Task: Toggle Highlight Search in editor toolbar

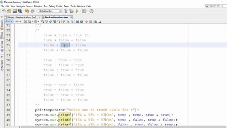Action: click(55, 21)
